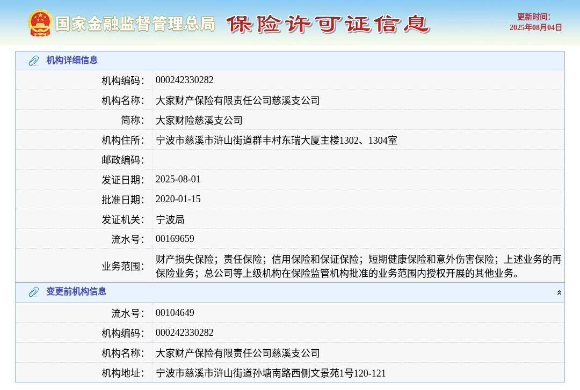The image size is (580, 390).
Task: Select the old address 文景苑1号120-121
Action: [270, 373]
